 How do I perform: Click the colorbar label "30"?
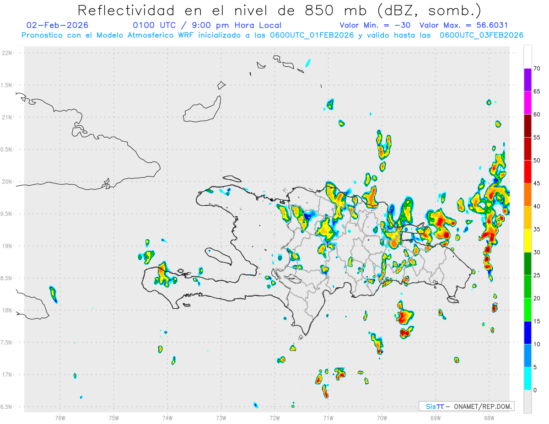[537, 252]
